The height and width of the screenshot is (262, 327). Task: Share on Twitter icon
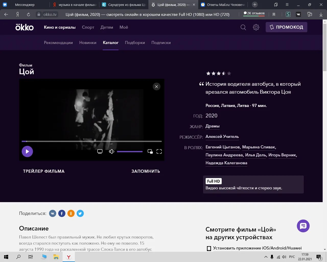pos(80,213)
